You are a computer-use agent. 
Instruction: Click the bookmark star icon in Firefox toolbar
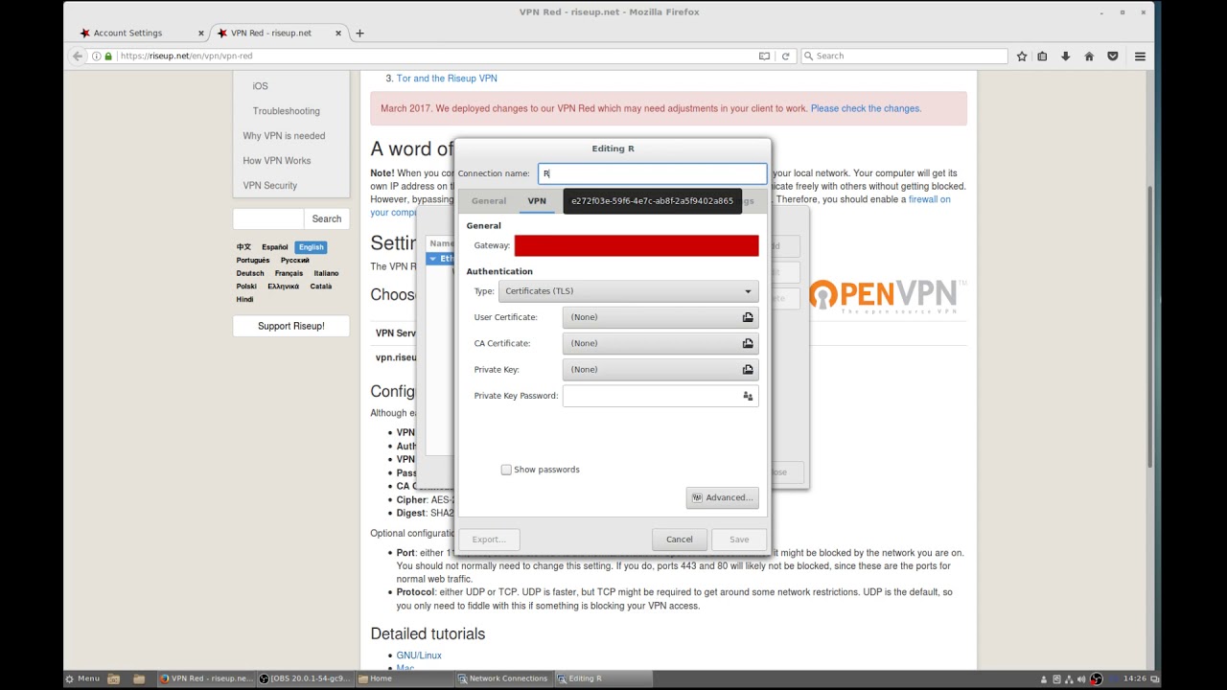pyautogui.click(x=1022, y=57)
